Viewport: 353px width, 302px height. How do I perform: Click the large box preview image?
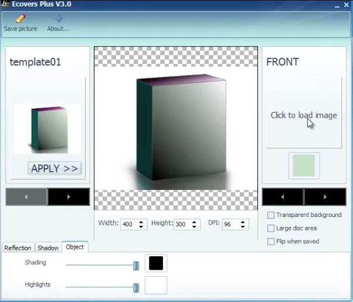(176, 128)
